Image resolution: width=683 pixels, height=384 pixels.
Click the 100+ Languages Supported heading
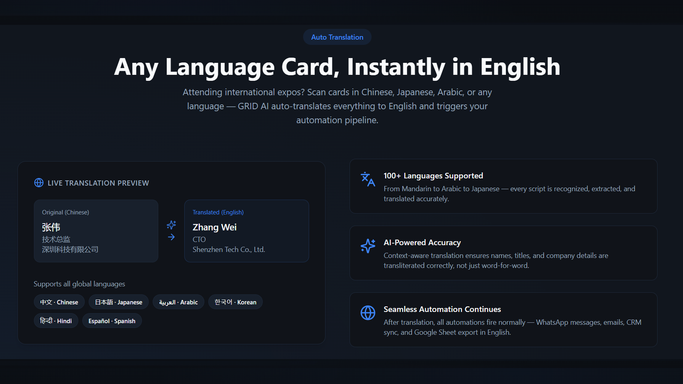tap(433, 176)
